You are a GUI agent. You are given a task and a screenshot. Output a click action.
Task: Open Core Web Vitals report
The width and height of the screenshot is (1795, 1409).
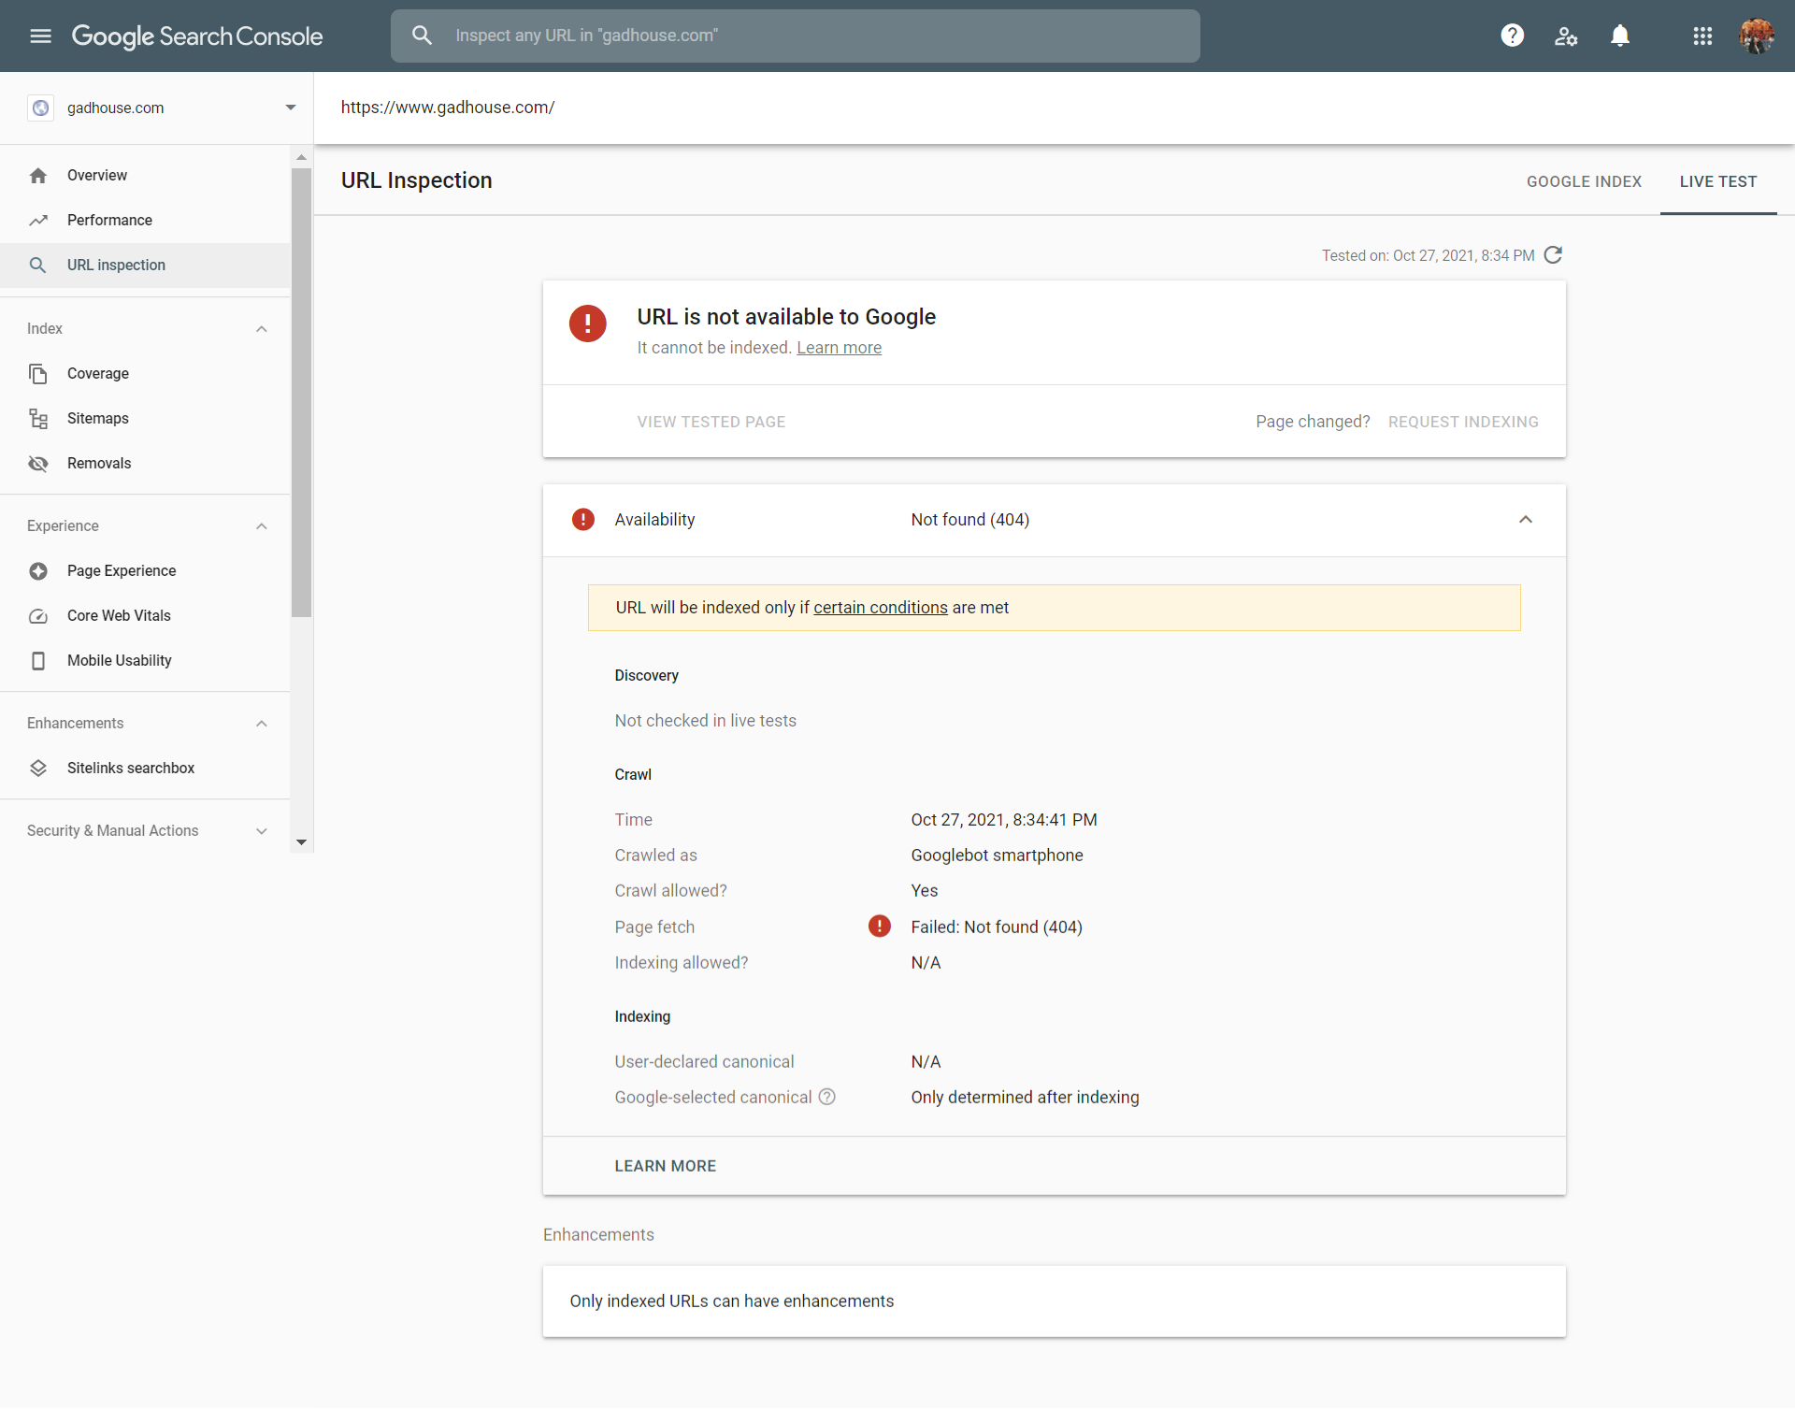click(119, 615)
